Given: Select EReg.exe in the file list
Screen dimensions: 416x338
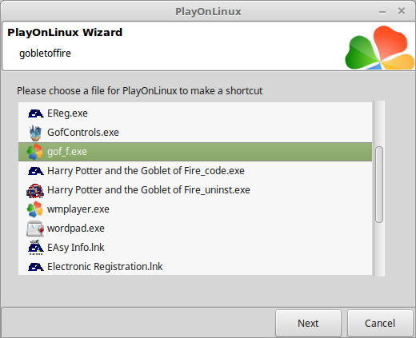Looking at the screenshot, I should [x=195, y=113].
